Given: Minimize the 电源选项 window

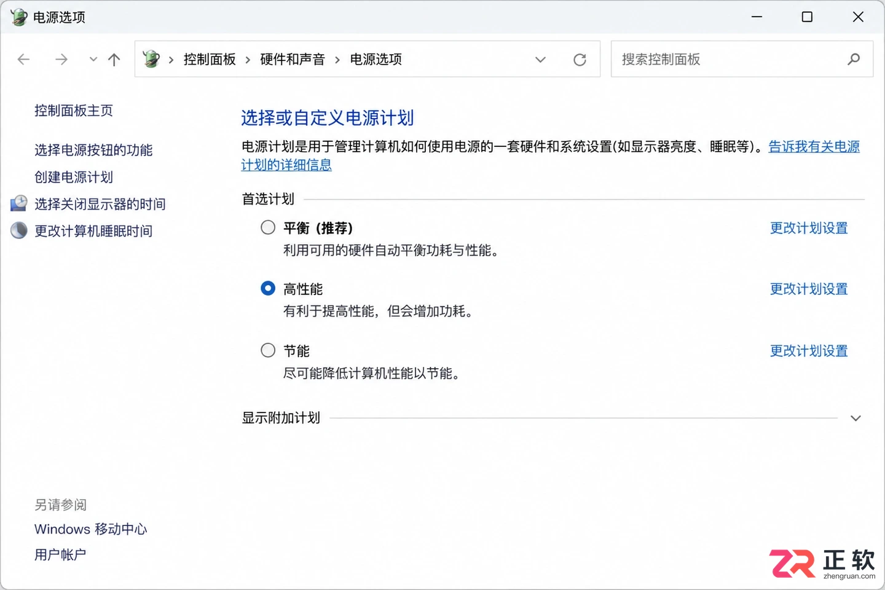Looking at the screenshot, I should pyautogui.click(x=757, y=17).
